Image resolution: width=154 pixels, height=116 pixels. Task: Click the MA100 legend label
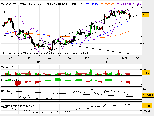click(x=109, y=4)
